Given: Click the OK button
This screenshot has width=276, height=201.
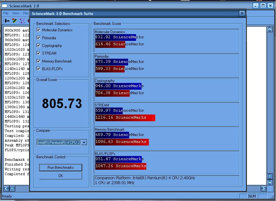Looking at the screenshot, I should (61, 176).
